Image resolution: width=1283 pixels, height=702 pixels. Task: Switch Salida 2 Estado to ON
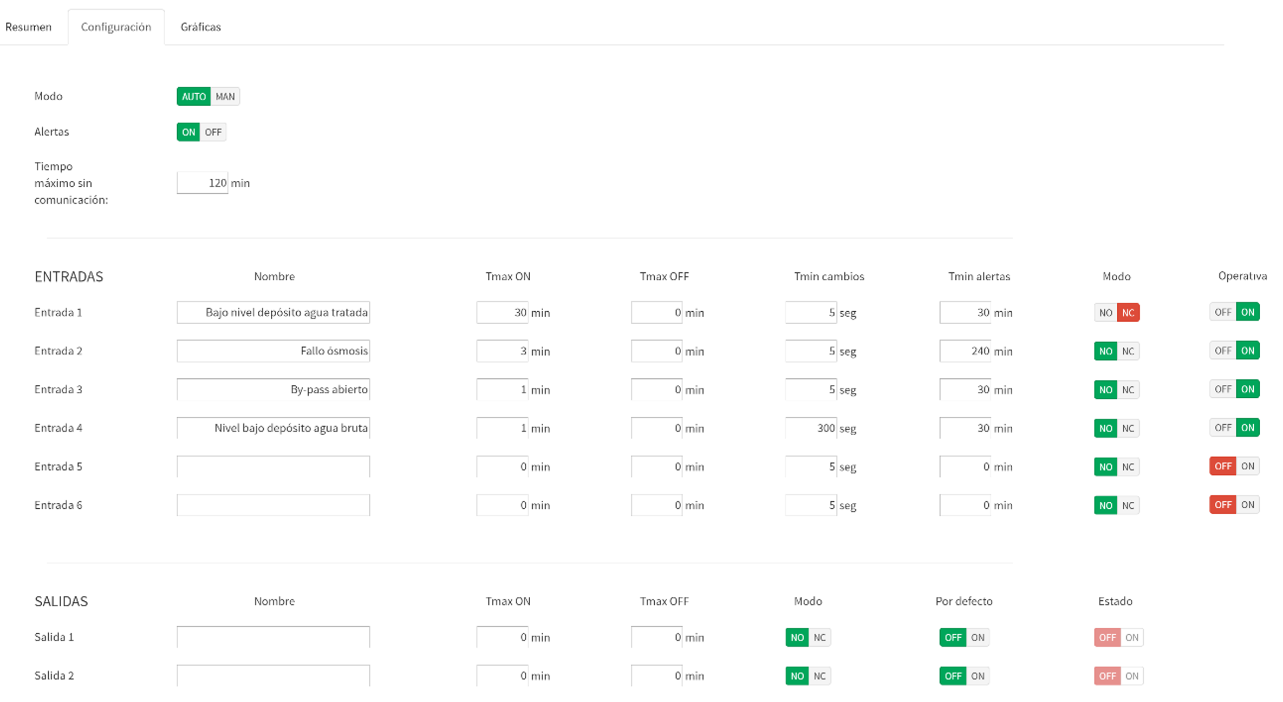point(1132,676)
